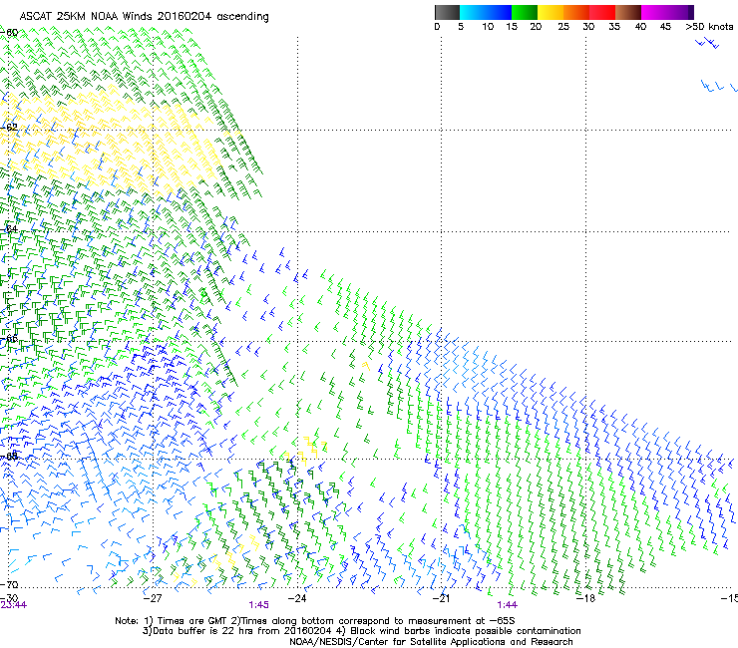The image size is (738, 648).
Task: Click the purple 23:44 time stamp
Action: pos(14,605)
